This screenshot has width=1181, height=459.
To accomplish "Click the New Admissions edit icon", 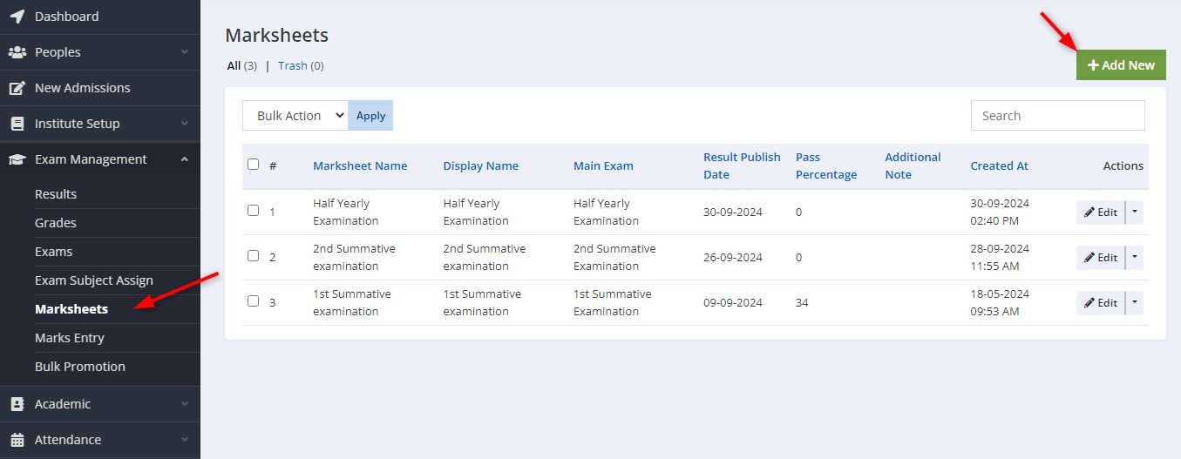I will (x=17, y=88).
